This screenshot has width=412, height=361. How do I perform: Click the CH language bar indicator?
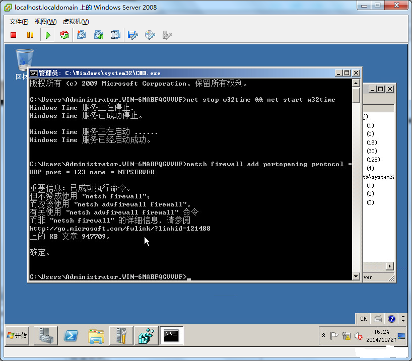click(x=363, y=319)
